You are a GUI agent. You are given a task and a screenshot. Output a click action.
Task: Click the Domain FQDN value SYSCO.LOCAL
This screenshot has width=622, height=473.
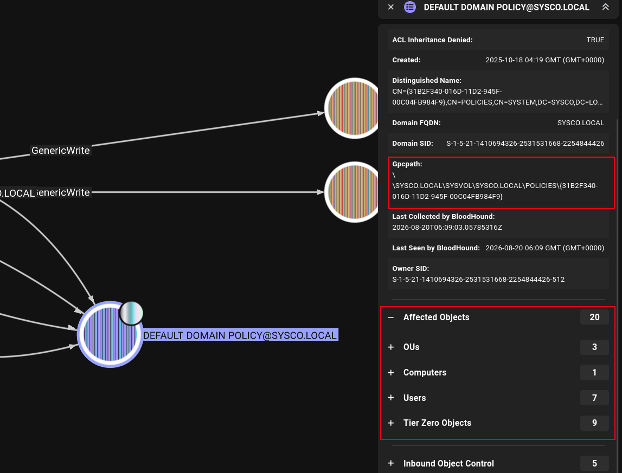(x=580, y=123)
